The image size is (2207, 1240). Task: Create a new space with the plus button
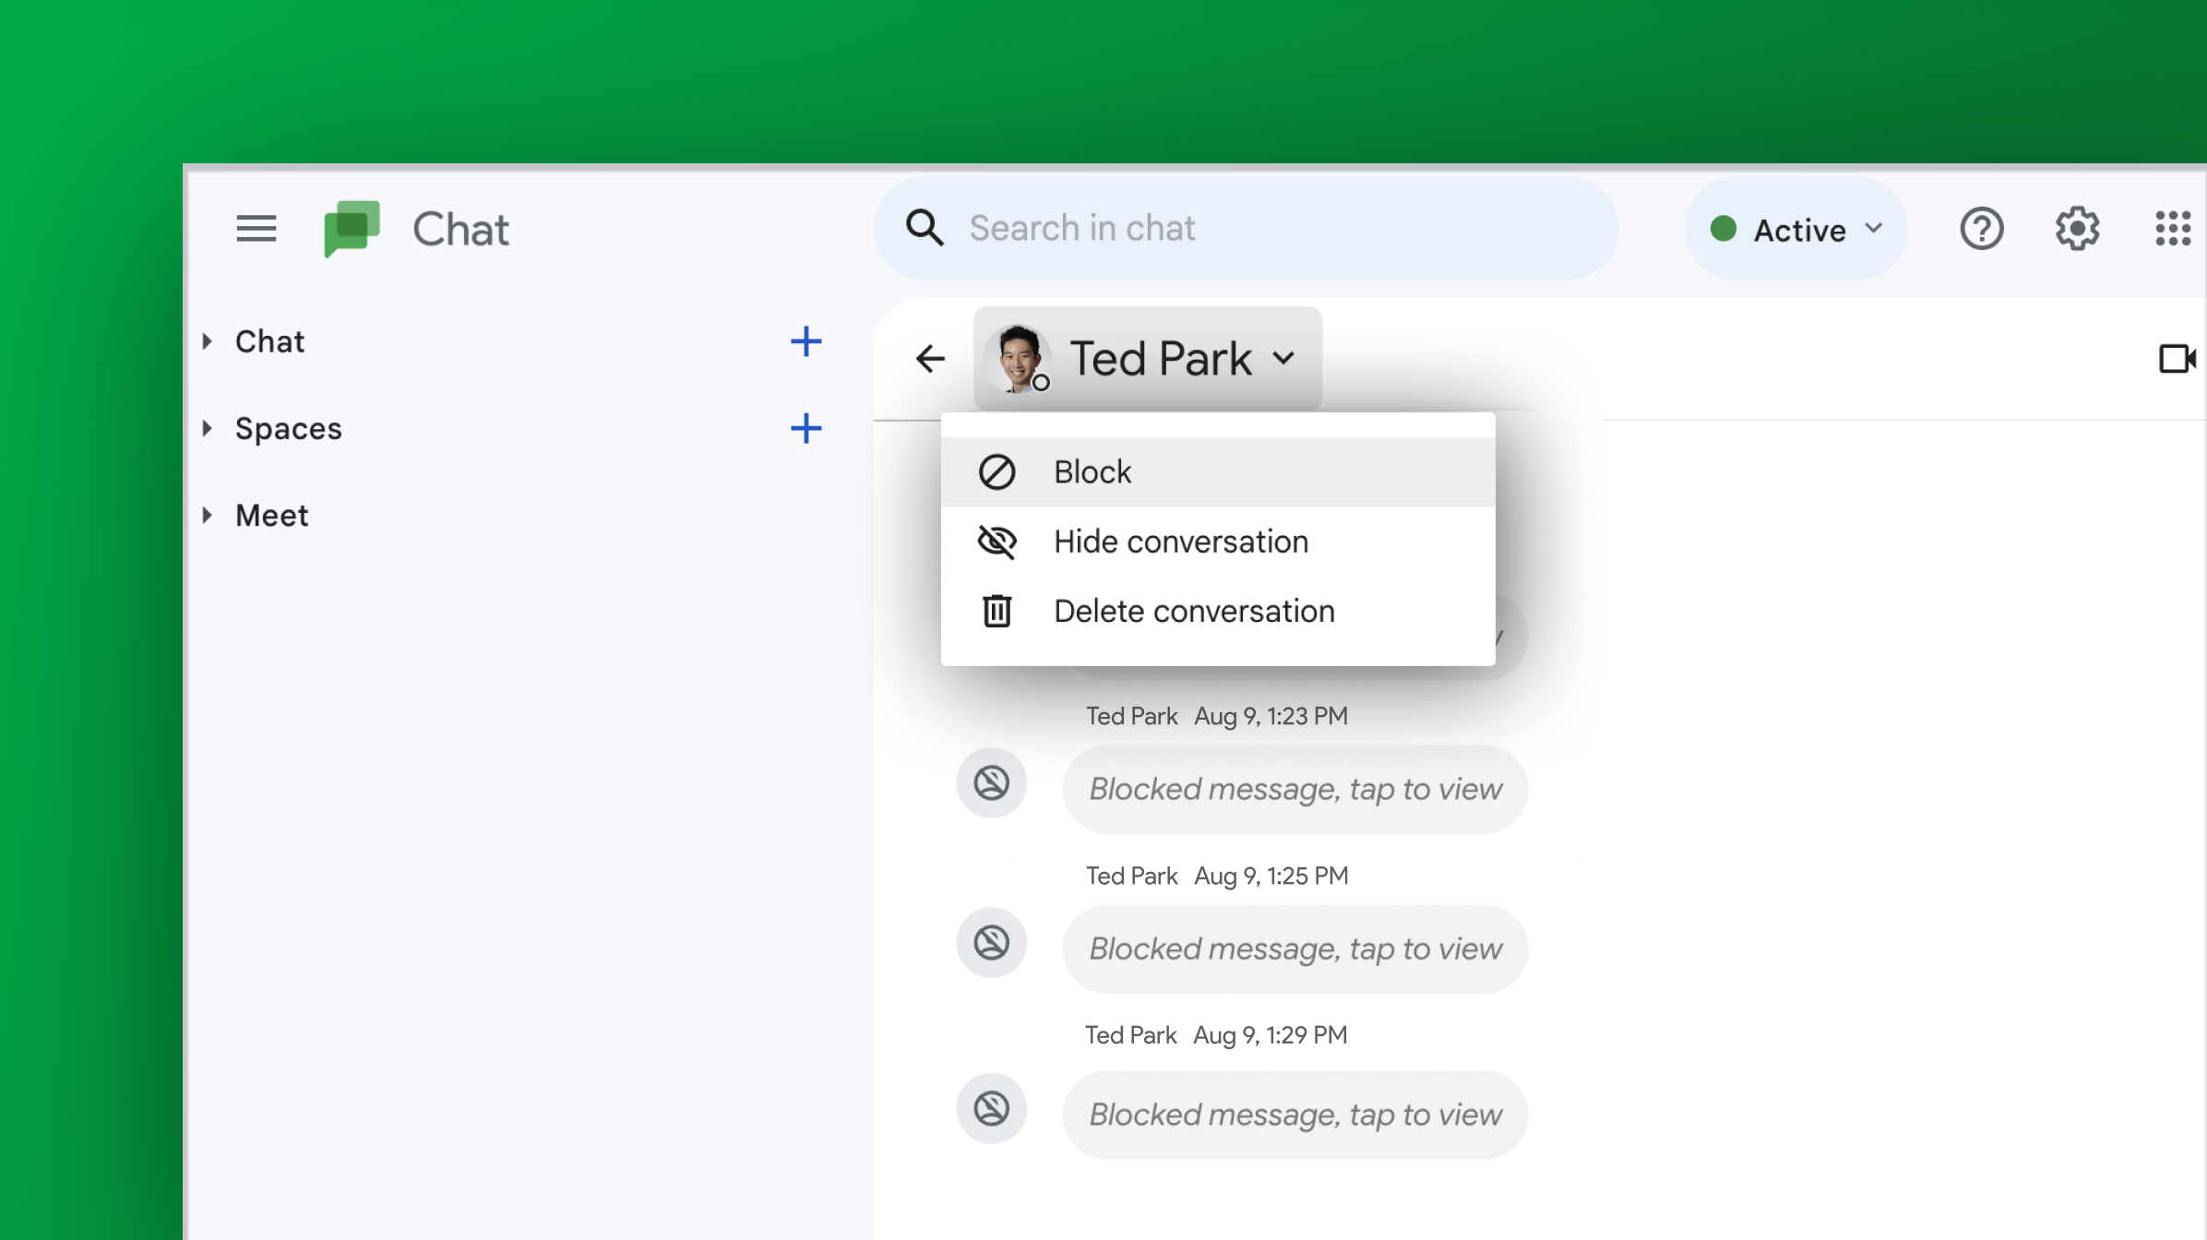pos(806,427)
